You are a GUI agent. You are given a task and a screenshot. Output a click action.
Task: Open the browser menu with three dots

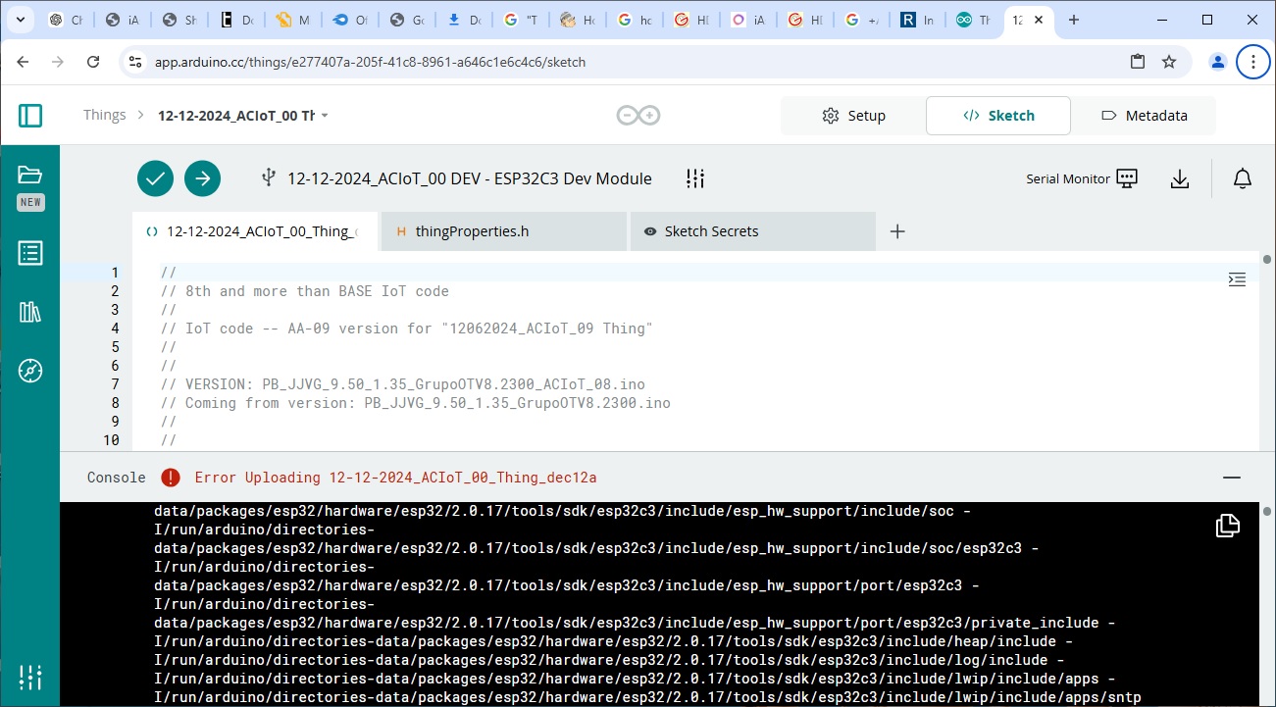[x=1252, y=61]
